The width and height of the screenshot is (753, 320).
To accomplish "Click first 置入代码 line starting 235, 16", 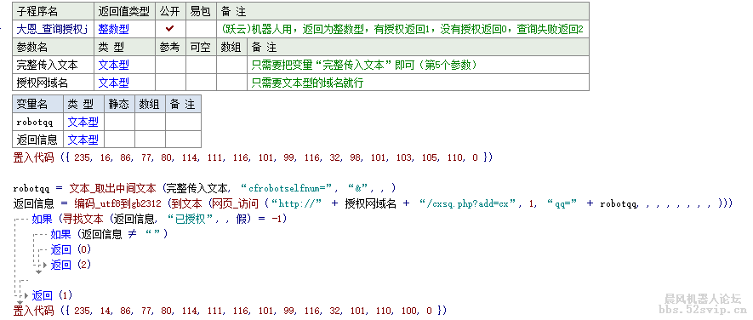I will click(253, 157).
